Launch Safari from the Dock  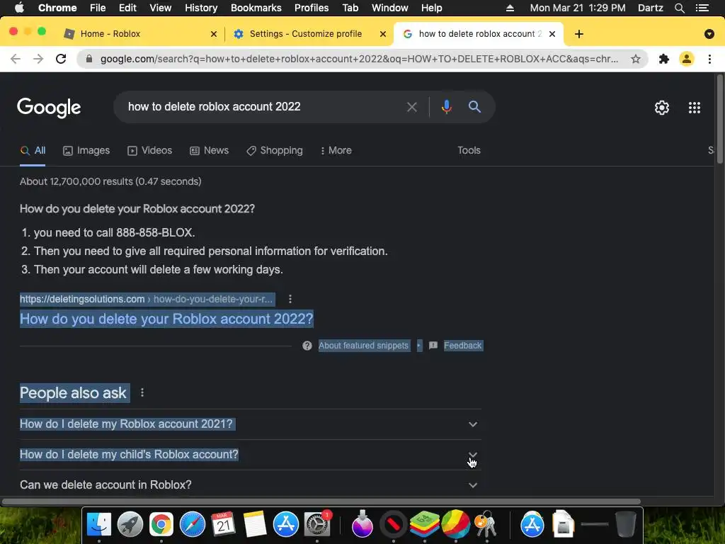pyautogui.click(x=193, y=524)
